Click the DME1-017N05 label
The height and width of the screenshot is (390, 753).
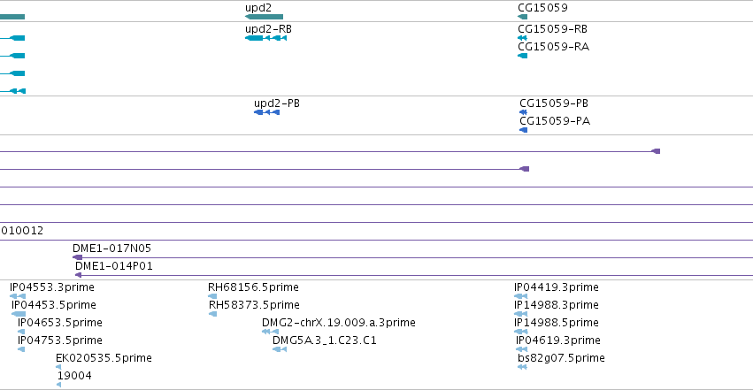pos(111,249)
